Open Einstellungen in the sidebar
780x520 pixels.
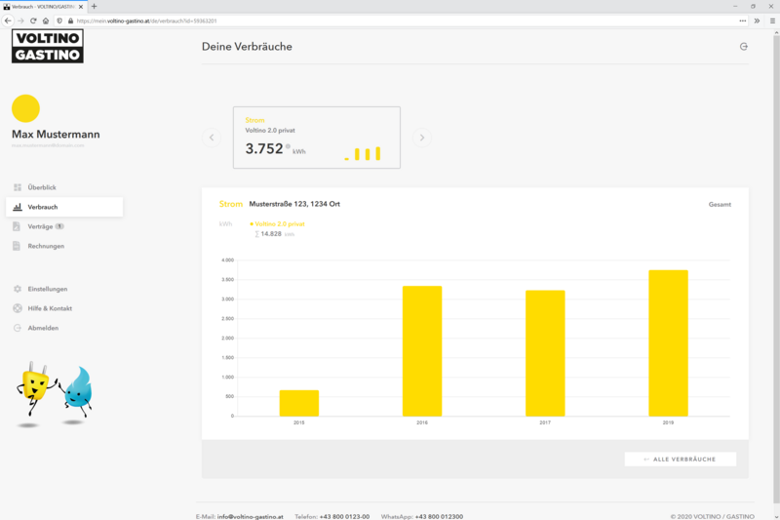click(x=47, y=289)
